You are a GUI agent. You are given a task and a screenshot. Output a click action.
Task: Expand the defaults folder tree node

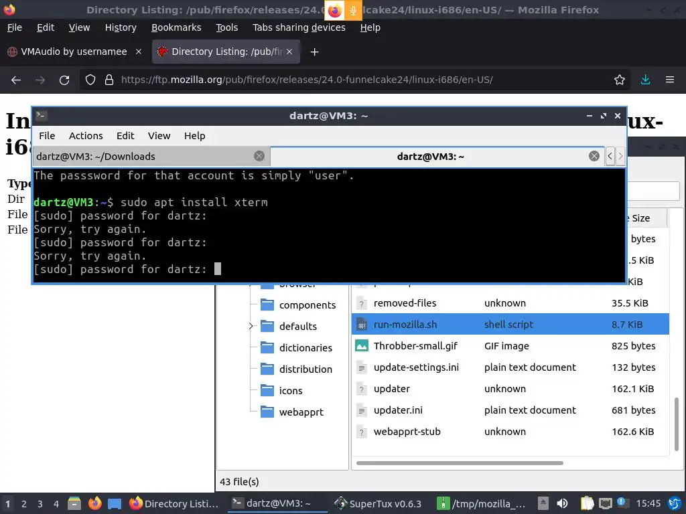coord(251,326)
